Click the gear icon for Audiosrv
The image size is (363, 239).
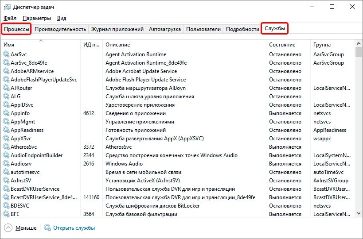point(6,164)
